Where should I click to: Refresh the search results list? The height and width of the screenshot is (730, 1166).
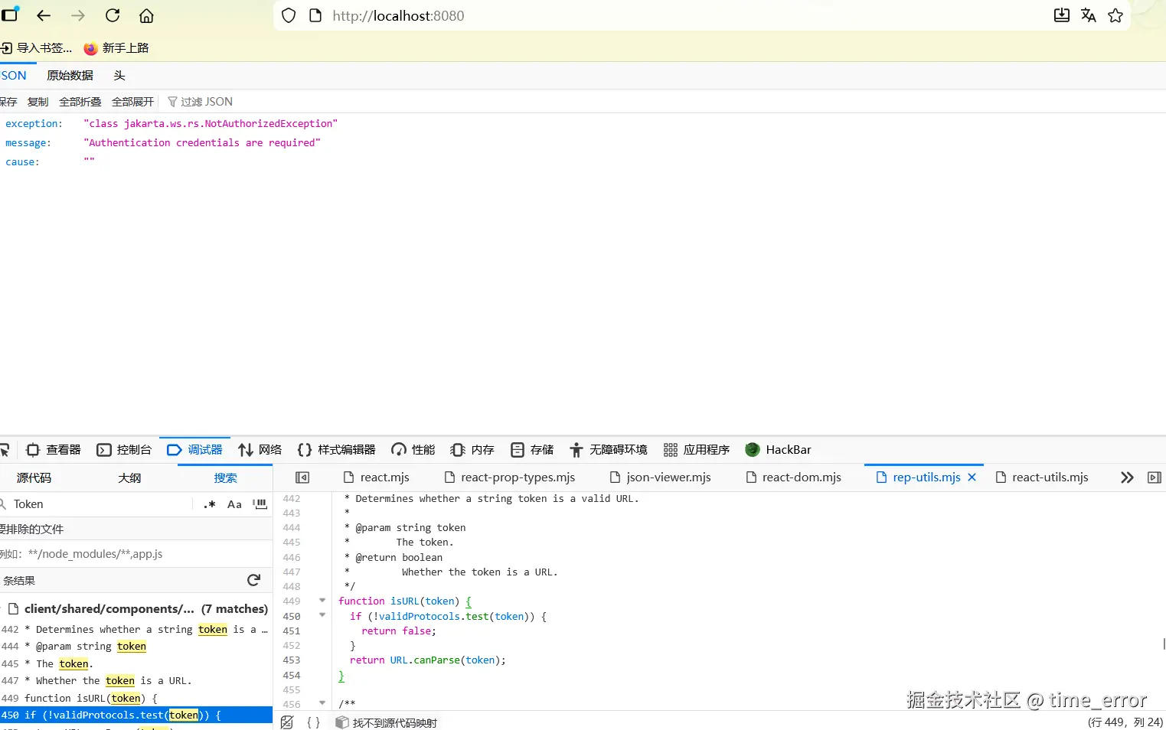click(253, 580)
